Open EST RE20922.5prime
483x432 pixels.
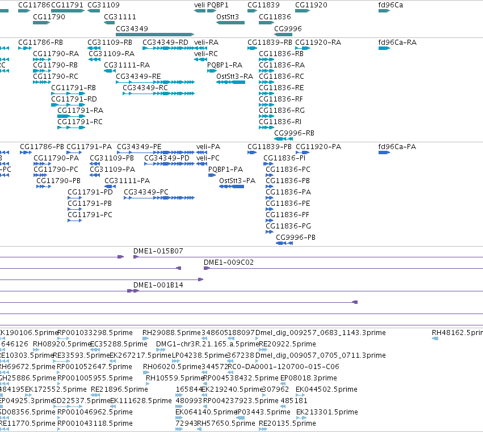click(287, 344)
